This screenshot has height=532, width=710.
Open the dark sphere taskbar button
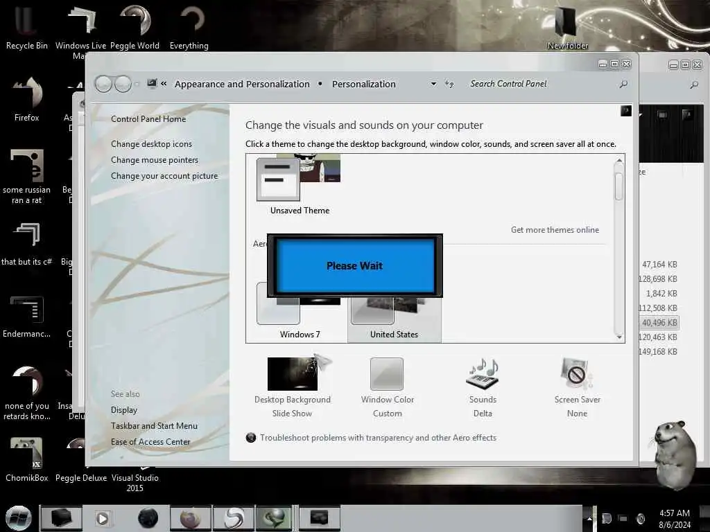[148, 518]
